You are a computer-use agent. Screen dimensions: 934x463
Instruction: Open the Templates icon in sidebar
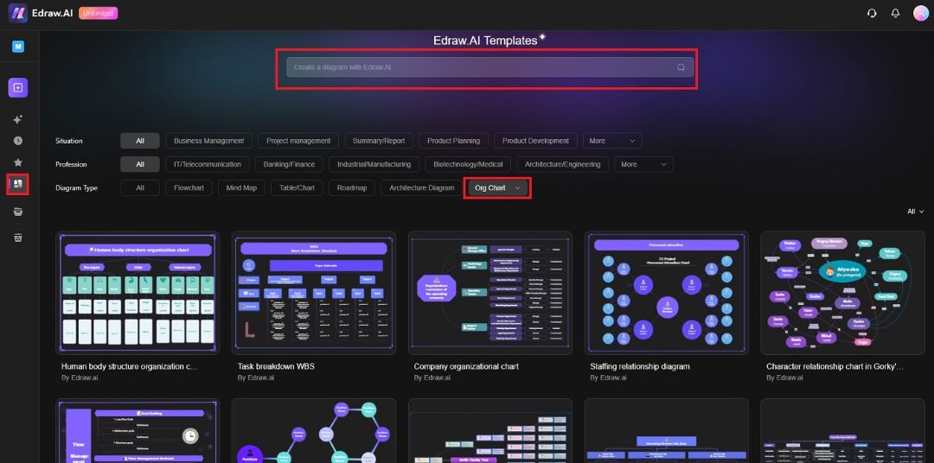click(x=18, y=184)
